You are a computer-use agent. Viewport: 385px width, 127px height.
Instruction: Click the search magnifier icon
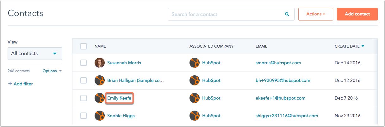click(x=287, y=14)
